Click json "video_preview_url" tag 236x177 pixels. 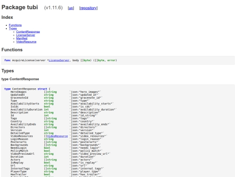point(90,154)
